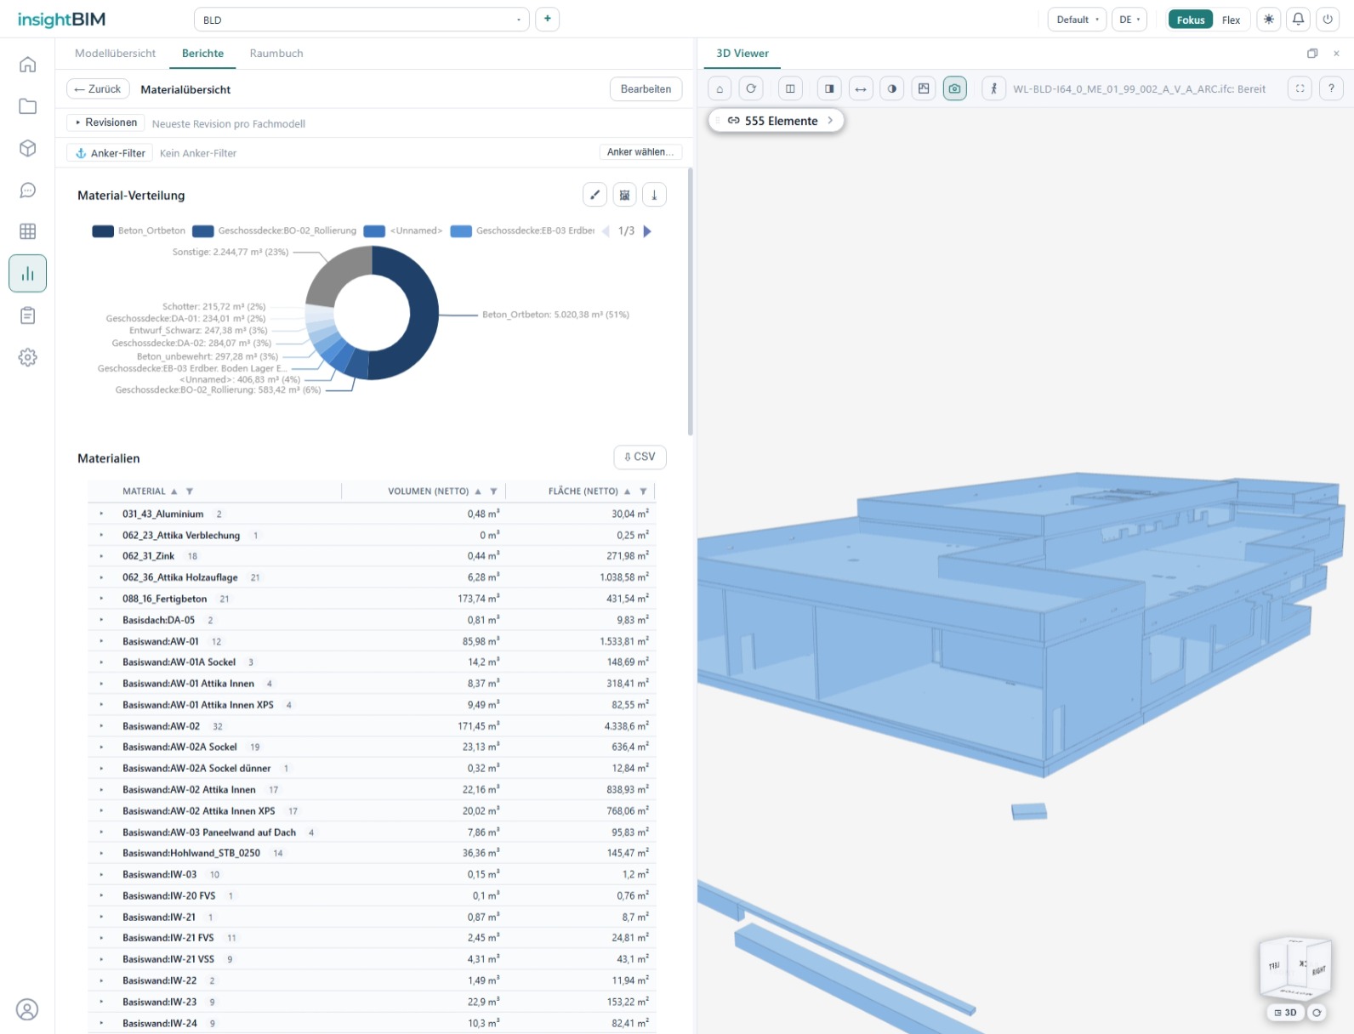This screenshot has height=1034, width=1354.
Task: Switch to Modellübersicht tab
Action: pyautogui.click(x=115, y=54)
